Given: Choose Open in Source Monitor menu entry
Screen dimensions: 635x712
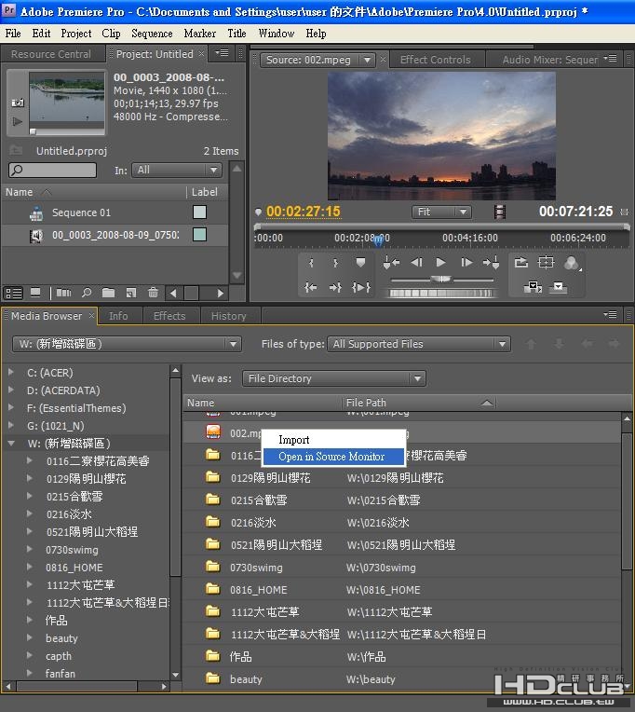Looking at the screenshot, I should pos(333,457).
